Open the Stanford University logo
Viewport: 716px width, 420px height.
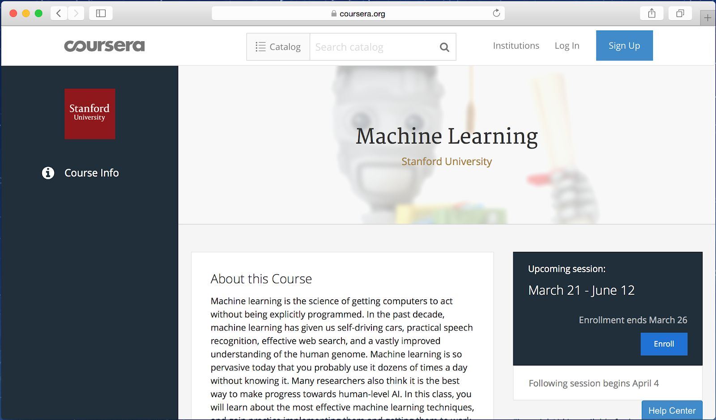tap(89, 114)
